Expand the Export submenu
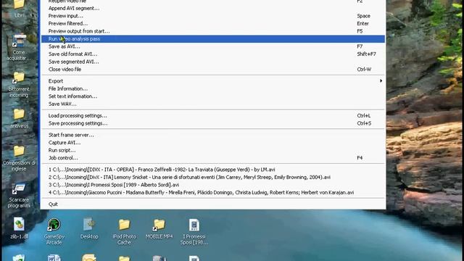464x261 pixels. tap(213, 81)
